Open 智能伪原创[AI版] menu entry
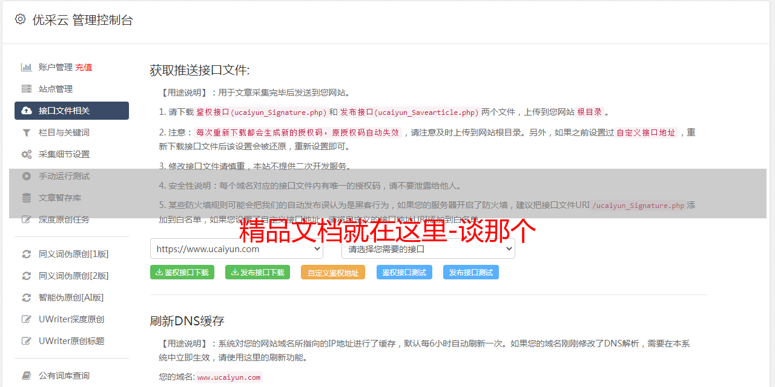This screenshot has width=775, height=387. click(x=71, y=298)
